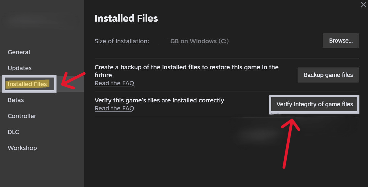Open Read the FAQ under backup description
The width and height of the screenshot is (368, 187).
click(x=114, y=83)
